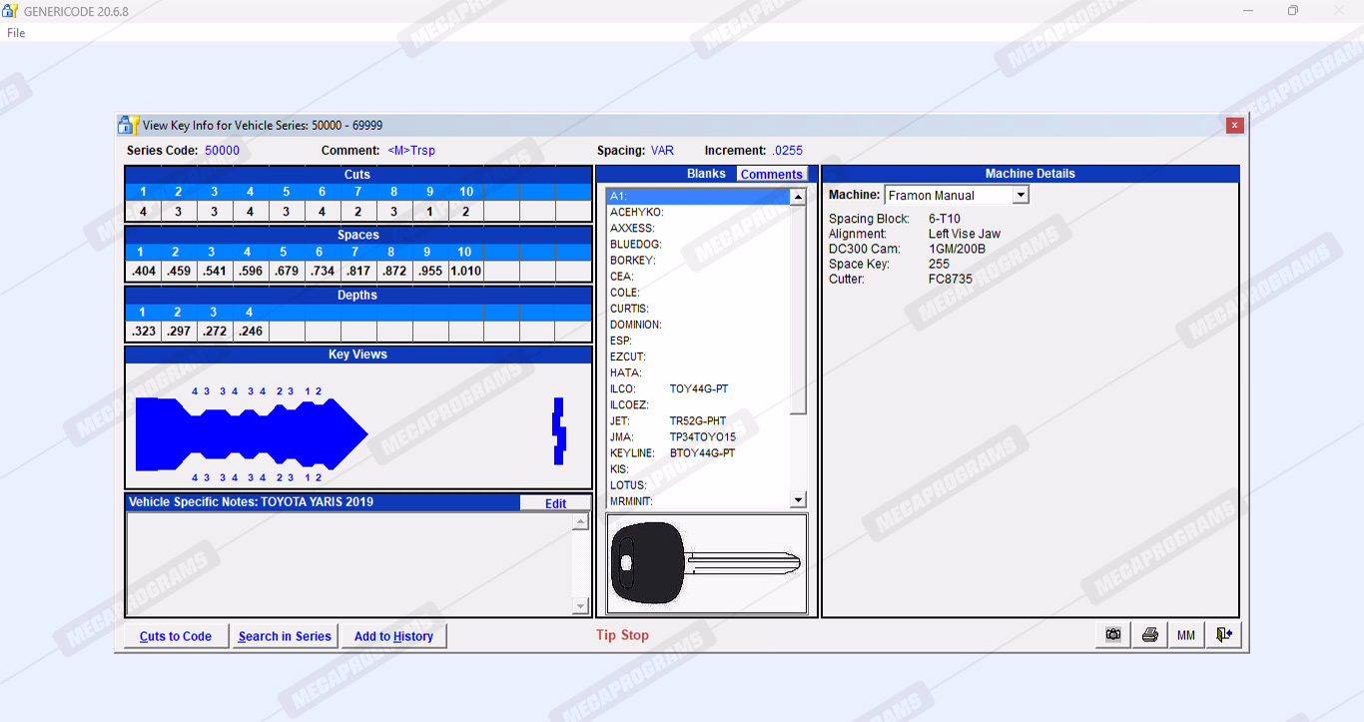
Task: Click the Add to History button
Action: pos(393,636)
